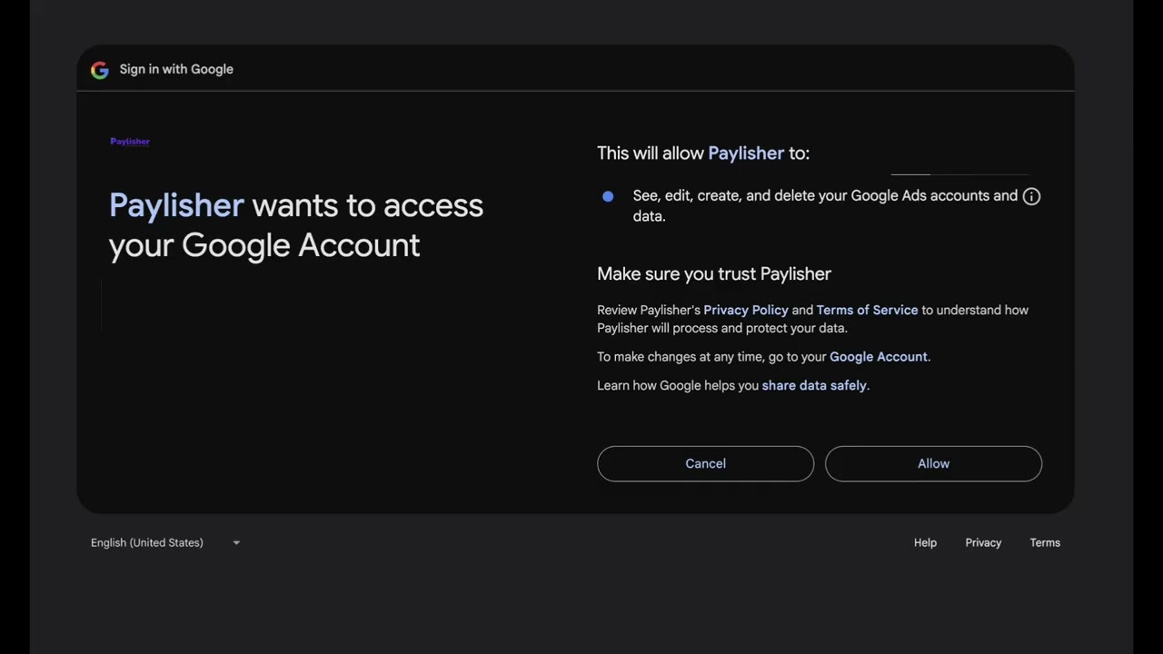This screenshot has width=1163, height=654.
Task: Open the Terms of Service link
Action: click(867, 310)
